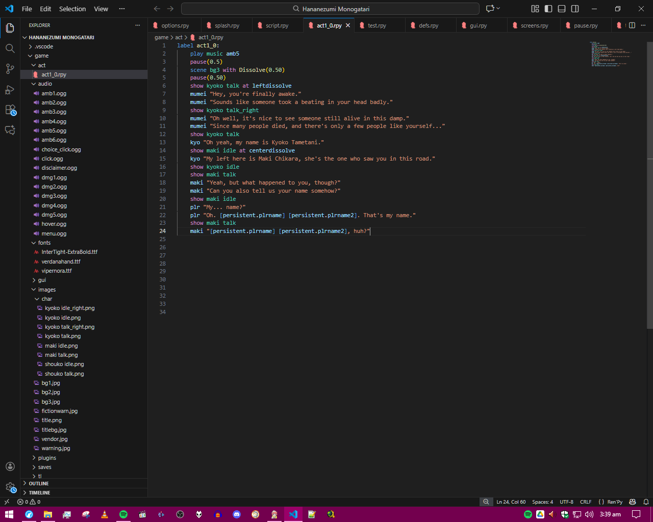Open the Selection menu
The width and height of the screenshot is (653, 522).
[x=72, y=9]
